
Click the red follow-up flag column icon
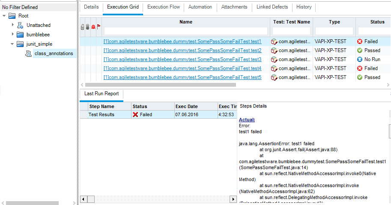[98, 26]
